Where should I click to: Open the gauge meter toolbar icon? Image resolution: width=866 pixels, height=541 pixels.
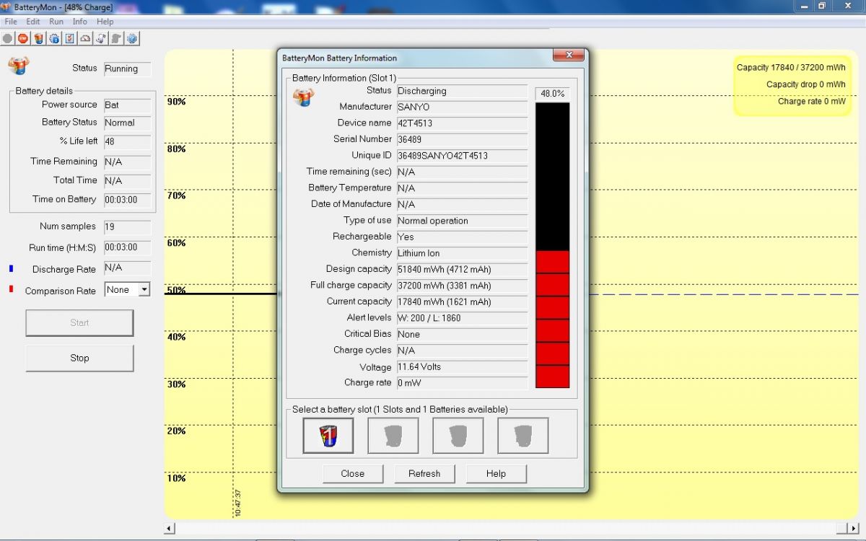[84, 38]
